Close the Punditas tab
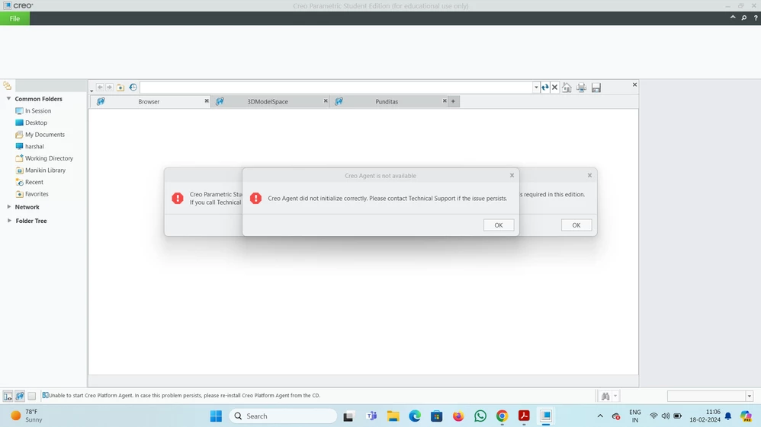Viewport: 761px width, 427px height. [444, 100]
